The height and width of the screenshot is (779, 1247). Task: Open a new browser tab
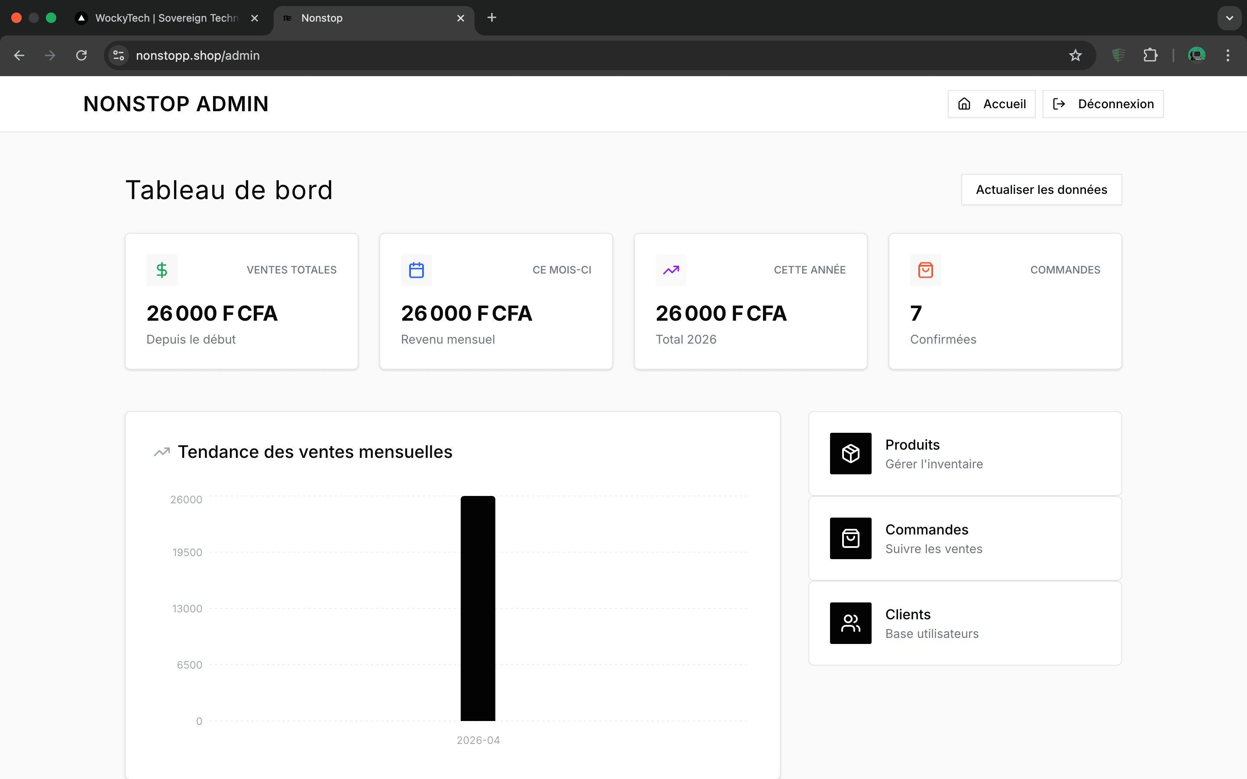[x=491, y=17]
